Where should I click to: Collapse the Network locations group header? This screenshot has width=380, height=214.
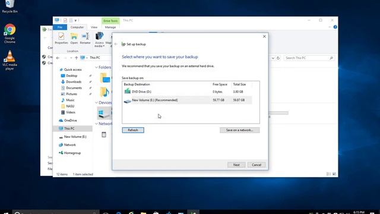[x=96, y=124]
